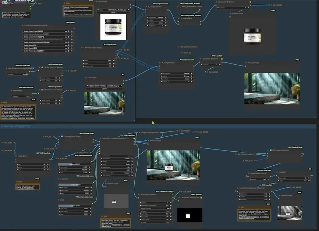The width and height of the screenshot is (319, 231).
Task: Open channel dropdown in Image Select Channel
Action: pos(259,179)
